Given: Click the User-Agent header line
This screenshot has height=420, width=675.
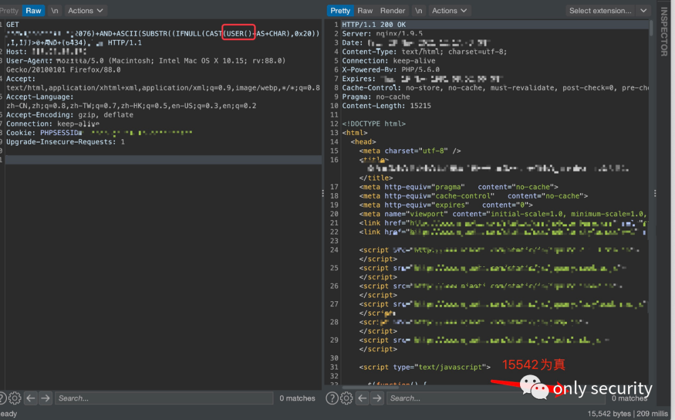Looking at the screenshot, I should (146, 61).
